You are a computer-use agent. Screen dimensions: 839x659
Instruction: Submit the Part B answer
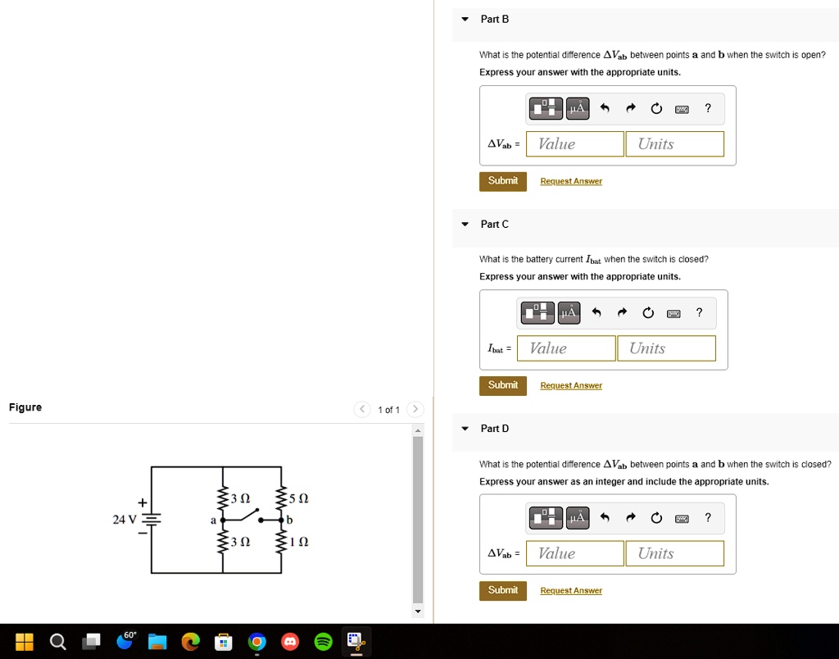pos(502,180)
